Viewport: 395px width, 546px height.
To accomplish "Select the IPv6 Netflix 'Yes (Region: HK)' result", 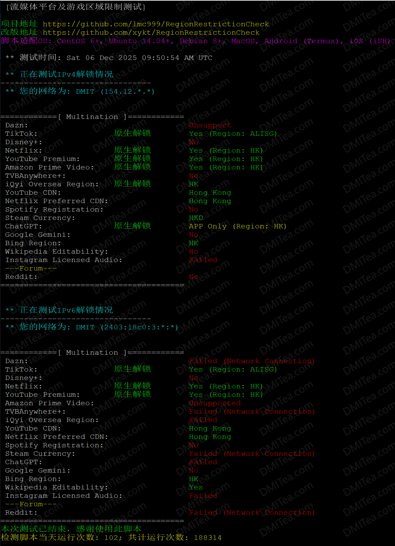I will pos(226,386).
